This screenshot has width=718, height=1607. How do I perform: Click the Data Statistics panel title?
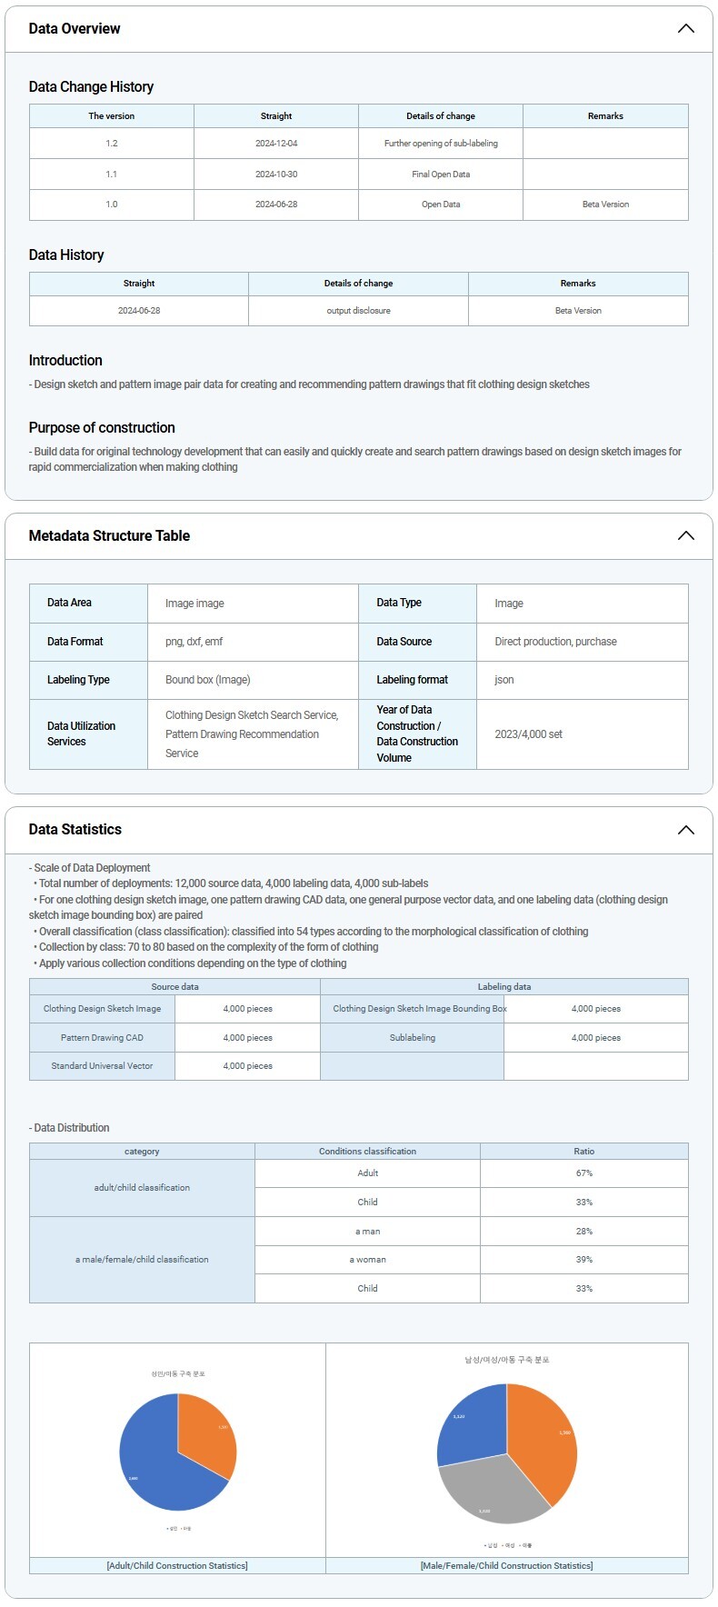[75, 830]
